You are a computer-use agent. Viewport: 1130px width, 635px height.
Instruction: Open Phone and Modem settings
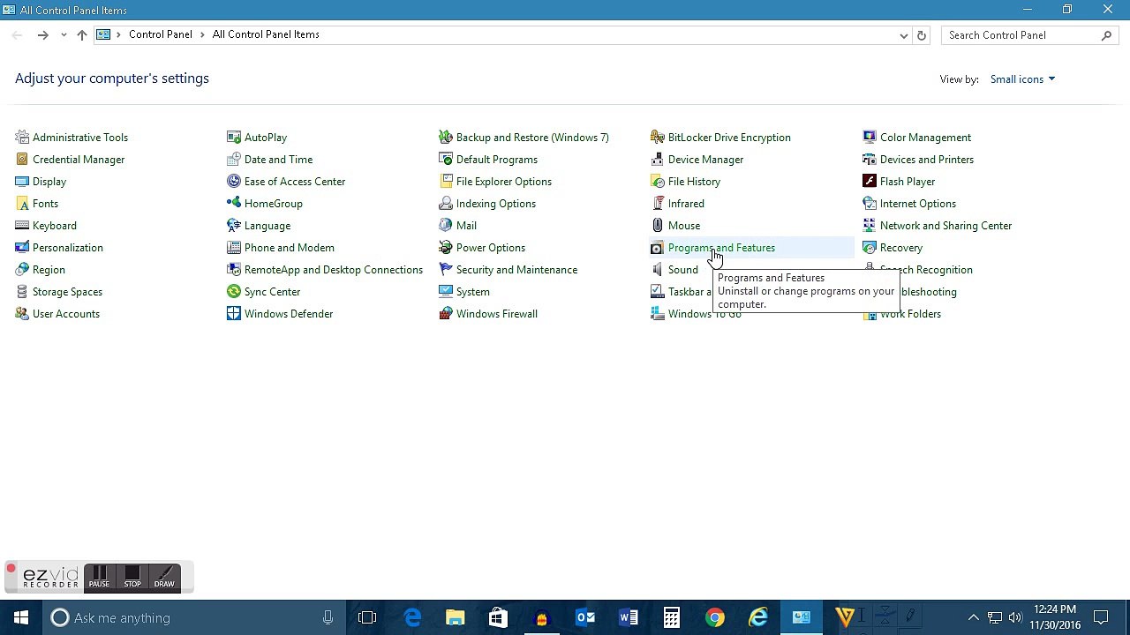[x=290, y=248]
